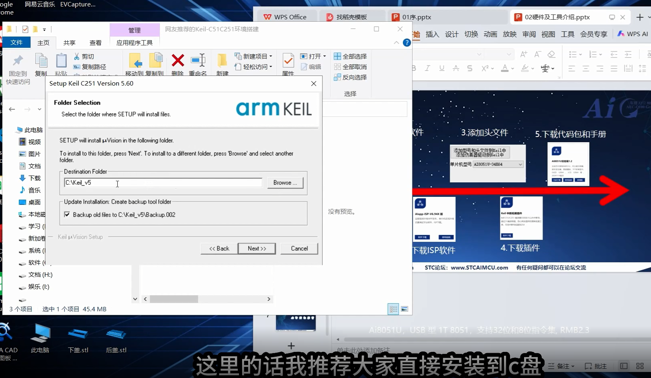Select 文档 (H:) drive in tree
Viewport: 651px width, 378px height.
(36, 275)
